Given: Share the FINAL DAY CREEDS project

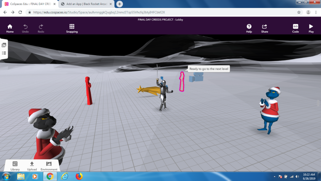Looking at the screenshot, I should (x=265, y=28).
